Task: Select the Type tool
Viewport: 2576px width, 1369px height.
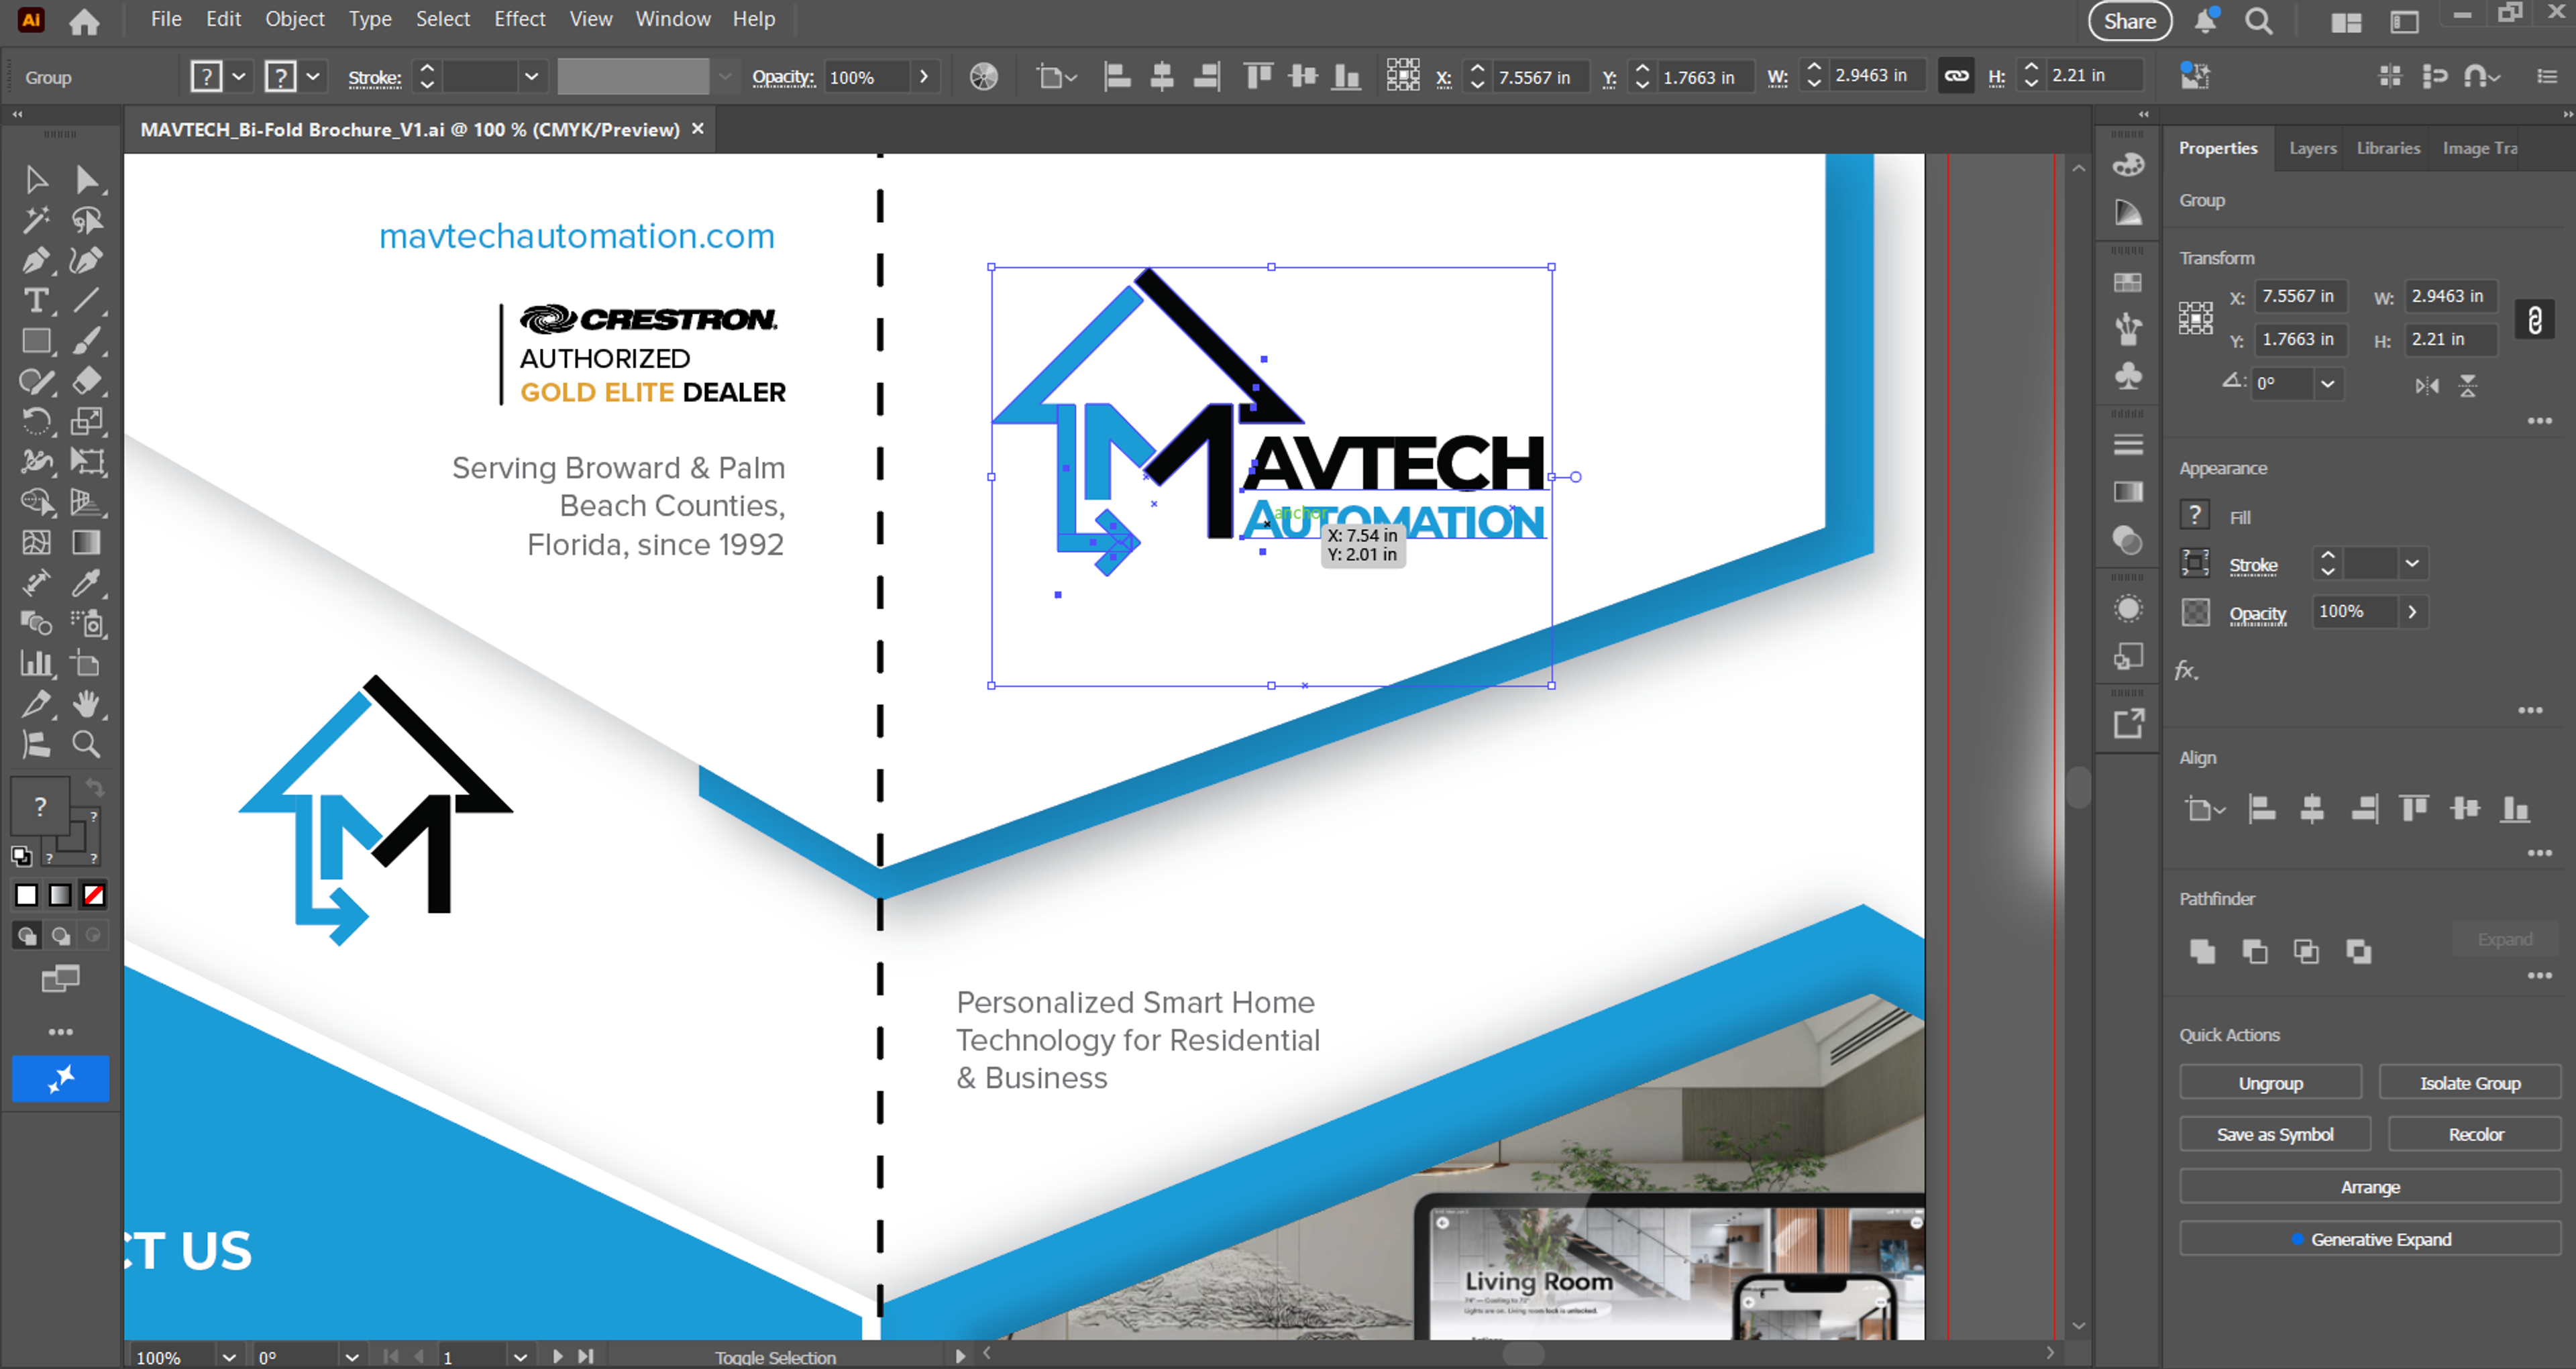Action: pyautogui.click(x=36, y=301)
